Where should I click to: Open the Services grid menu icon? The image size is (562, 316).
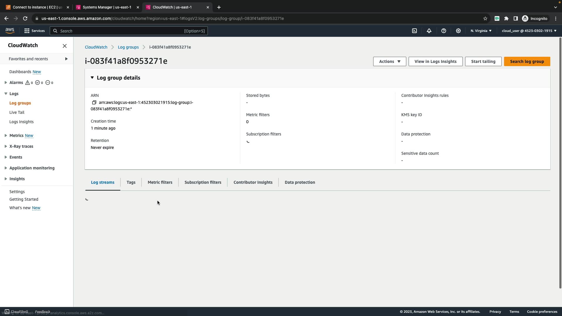tap(27, 31)
